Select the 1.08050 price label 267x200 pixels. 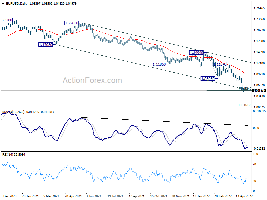[208, 79]
